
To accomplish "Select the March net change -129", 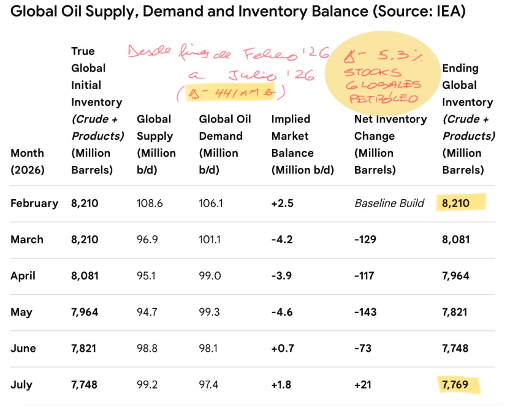I will 365,240.
